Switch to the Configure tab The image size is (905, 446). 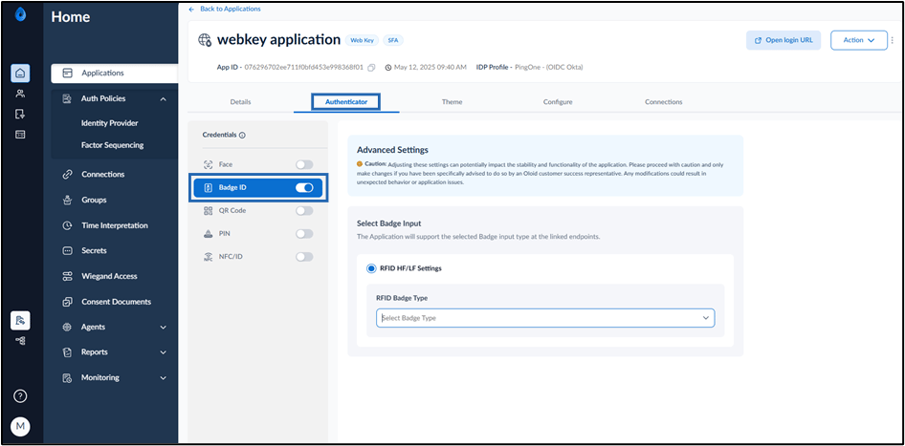point(558,102)
